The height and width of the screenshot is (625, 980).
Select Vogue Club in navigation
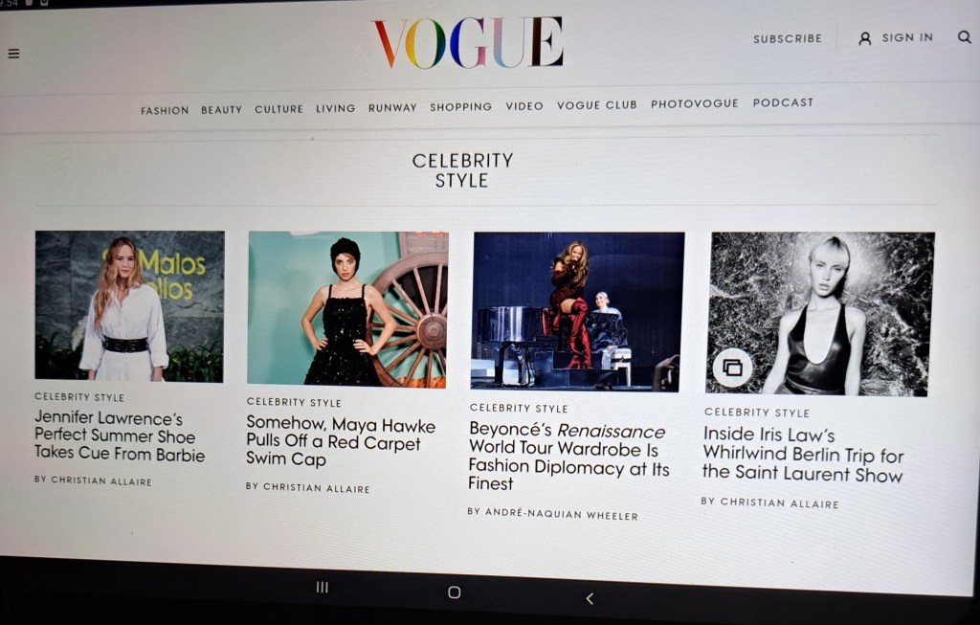coord(597,105)
